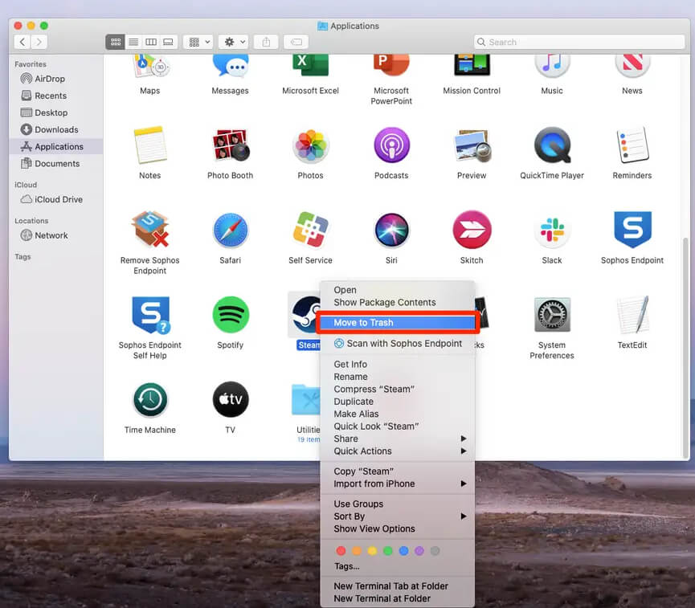Go to iCloud Drive in sidebar
Screen dimensions: 695x608
(58, 199)
